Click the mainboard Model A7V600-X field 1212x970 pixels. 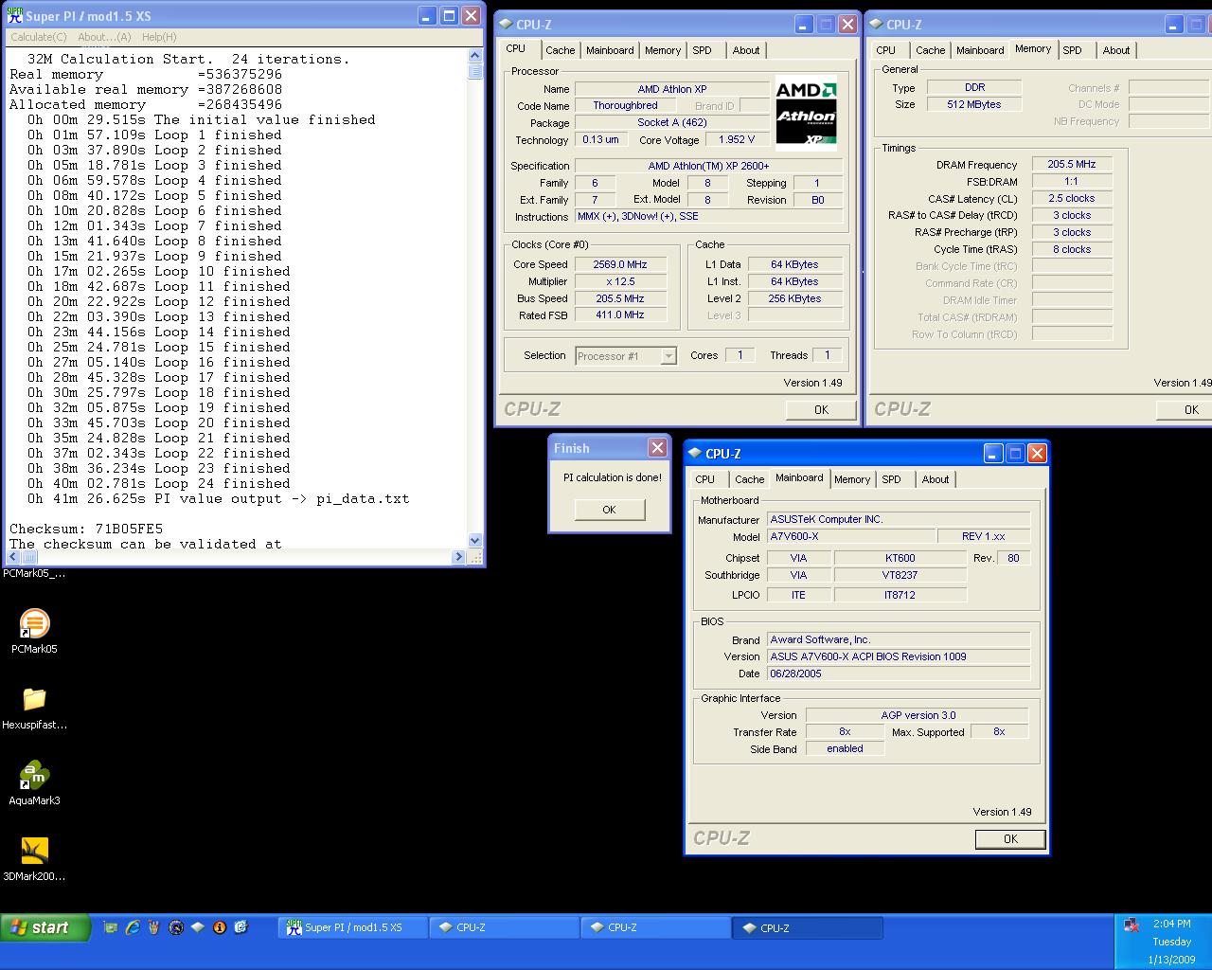click(851, 536)
